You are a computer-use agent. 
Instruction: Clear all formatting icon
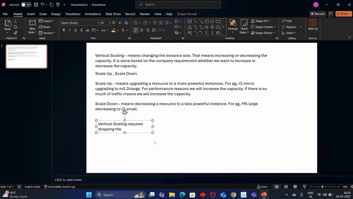tap(126, 23)
